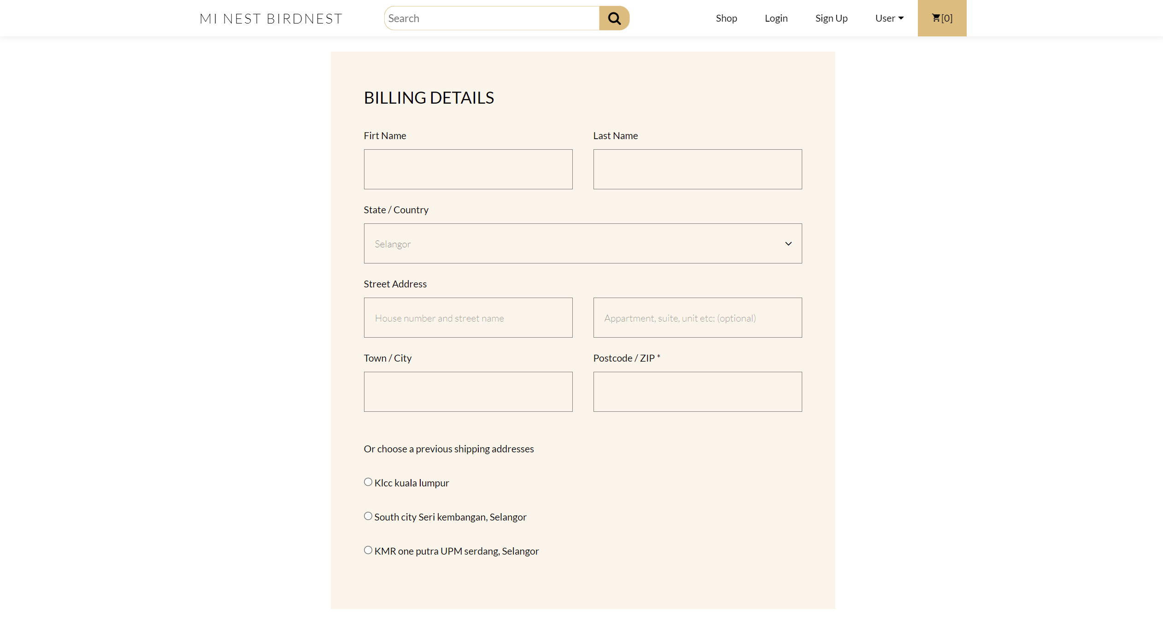Click the house number street address field
Screen dimensions: 1163x632
[468, 317]
